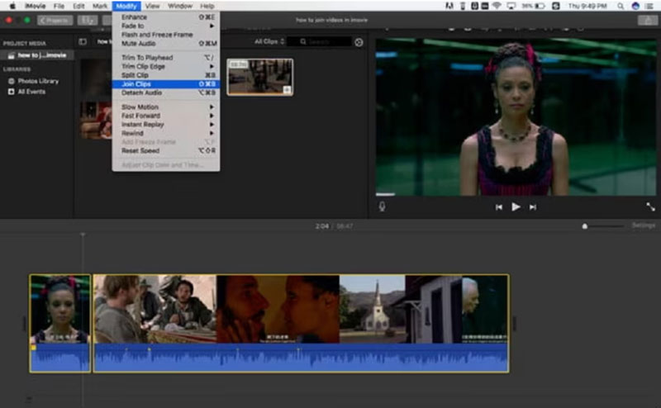Open Spotlight search in menu bar

(x=621, y=6)
